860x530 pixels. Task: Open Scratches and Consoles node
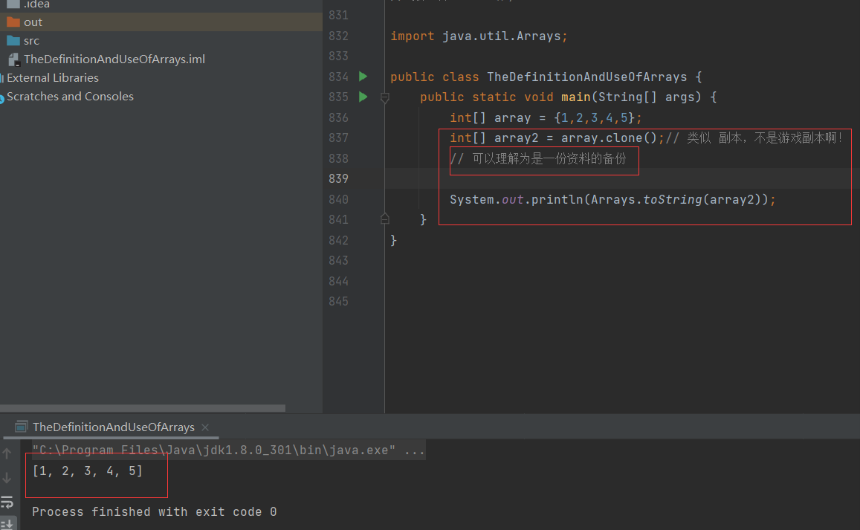pos(70,97)
